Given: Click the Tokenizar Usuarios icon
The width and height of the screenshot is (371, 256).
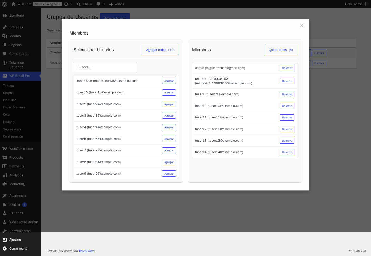Looking at the screenshot, I should 5,63.
